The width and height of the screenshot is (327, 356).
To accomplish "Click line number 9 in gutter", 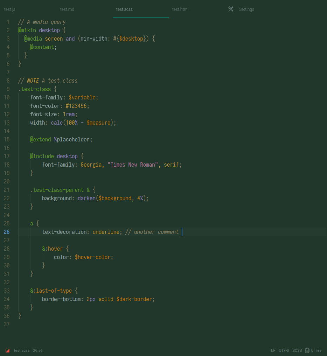I will pos(8,89).
